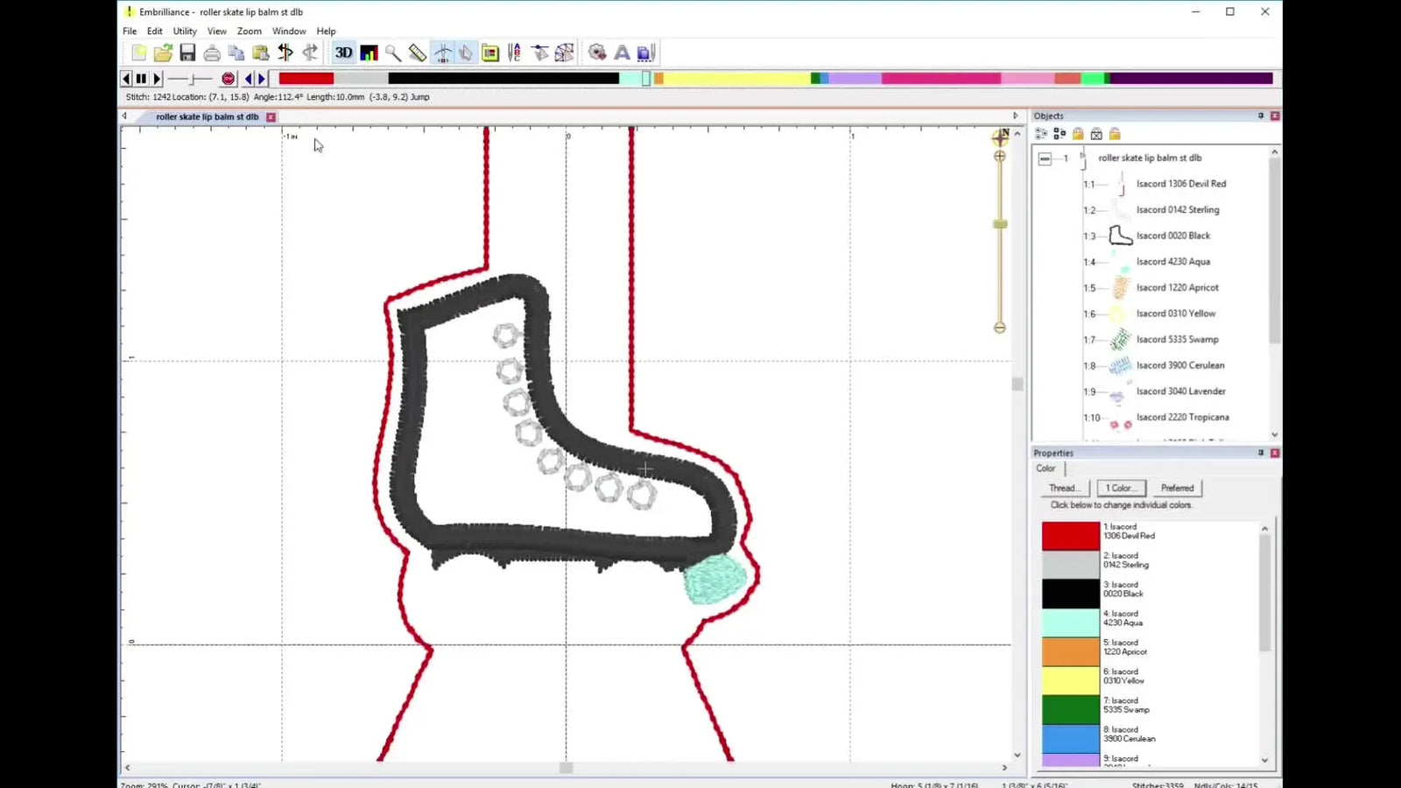Toggle the 3D stitch view button
1401x788 pixels.
point(344,53)
